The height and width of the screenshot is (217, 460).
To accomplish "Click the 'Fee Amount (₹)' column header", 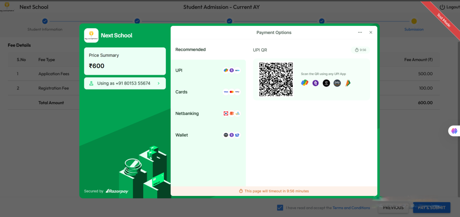I will click(x=418, y=60).
